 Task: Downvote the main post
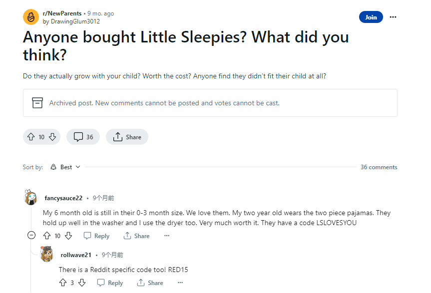(52, 137)
